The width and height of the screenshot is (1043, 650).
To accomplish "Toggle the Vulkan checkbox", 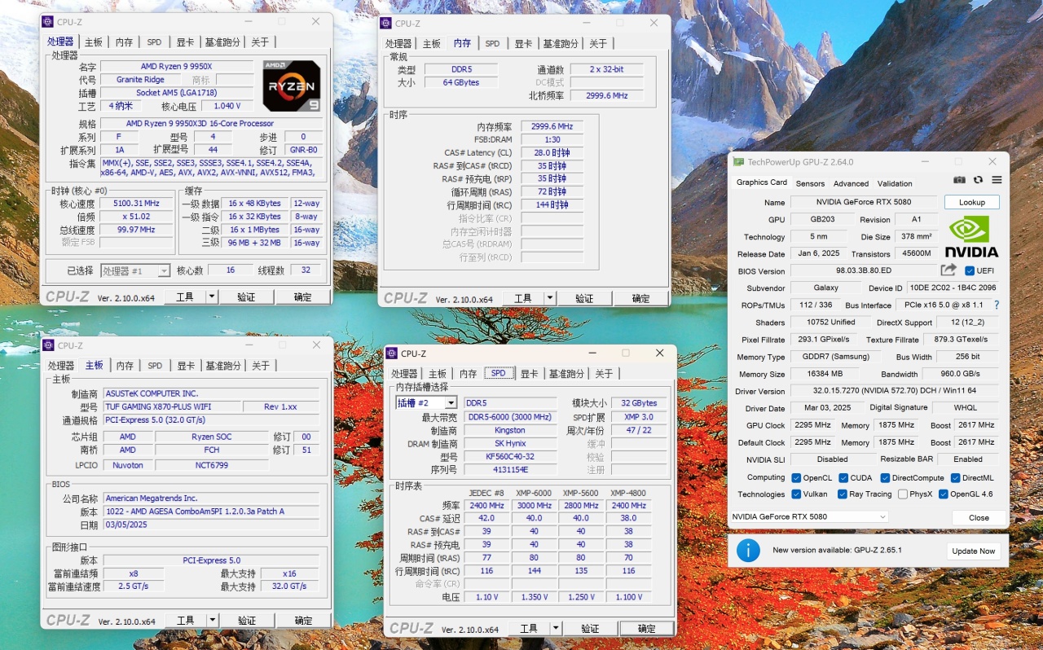I will click(x=796, y=494).
